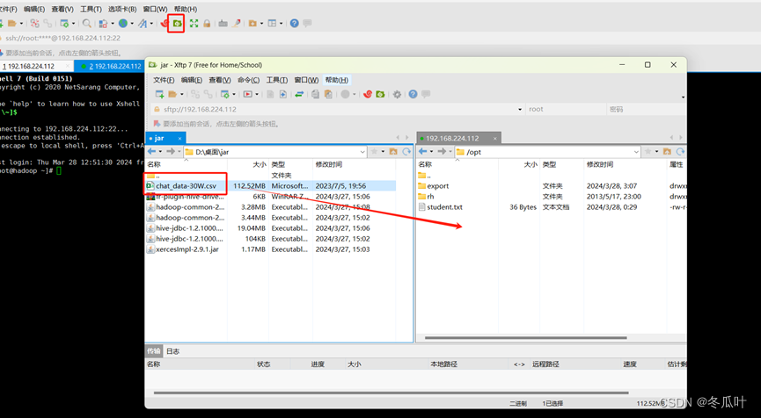This screenshot has height=418, width=761.
Task: Click the root username field
Action: [566, 110]
